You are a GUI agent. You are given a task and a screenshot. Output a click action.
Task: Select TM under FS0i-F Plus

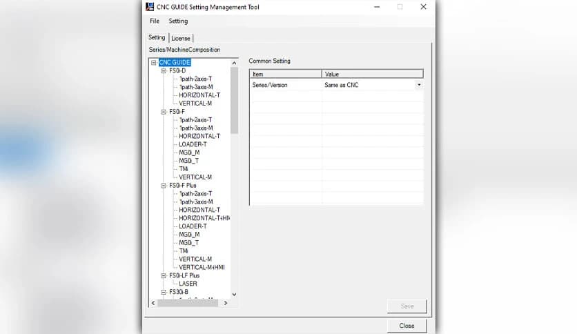click(x=184, y=251)
